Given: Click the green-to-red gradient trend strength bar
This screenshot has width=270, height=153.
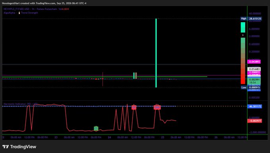Looking at the screenshot, I should 243,61.
